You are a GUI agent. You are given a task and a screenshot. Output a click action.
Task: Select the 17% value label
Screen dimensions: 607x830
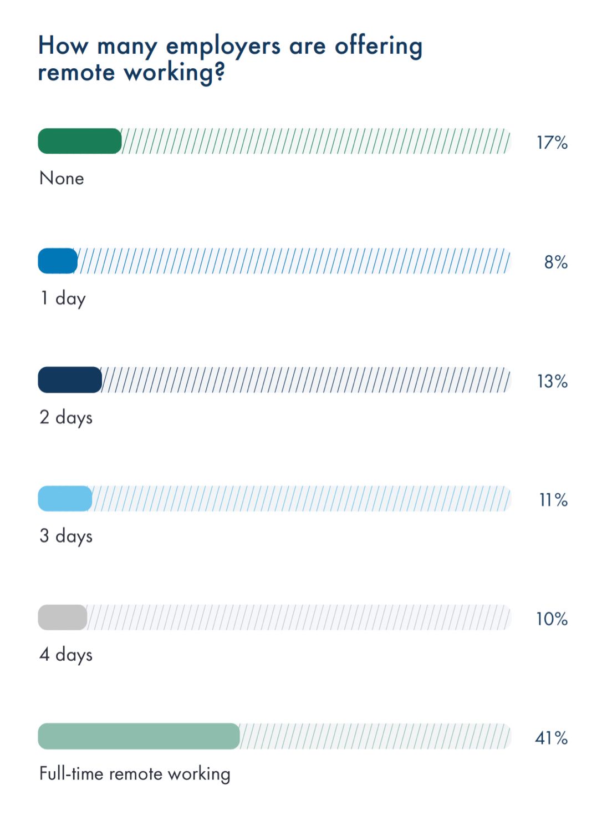click(552, 143)
